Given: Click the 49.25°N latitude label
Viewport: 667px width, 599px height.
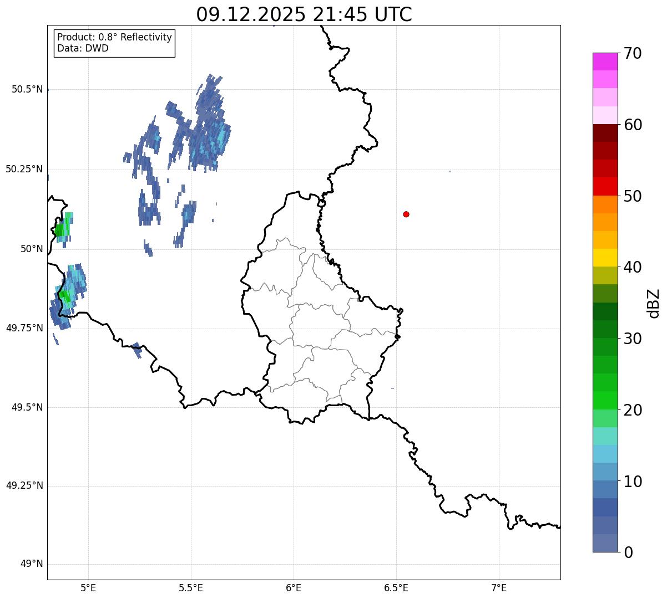Looking at the screenshot, I should [x=24, y=486].
